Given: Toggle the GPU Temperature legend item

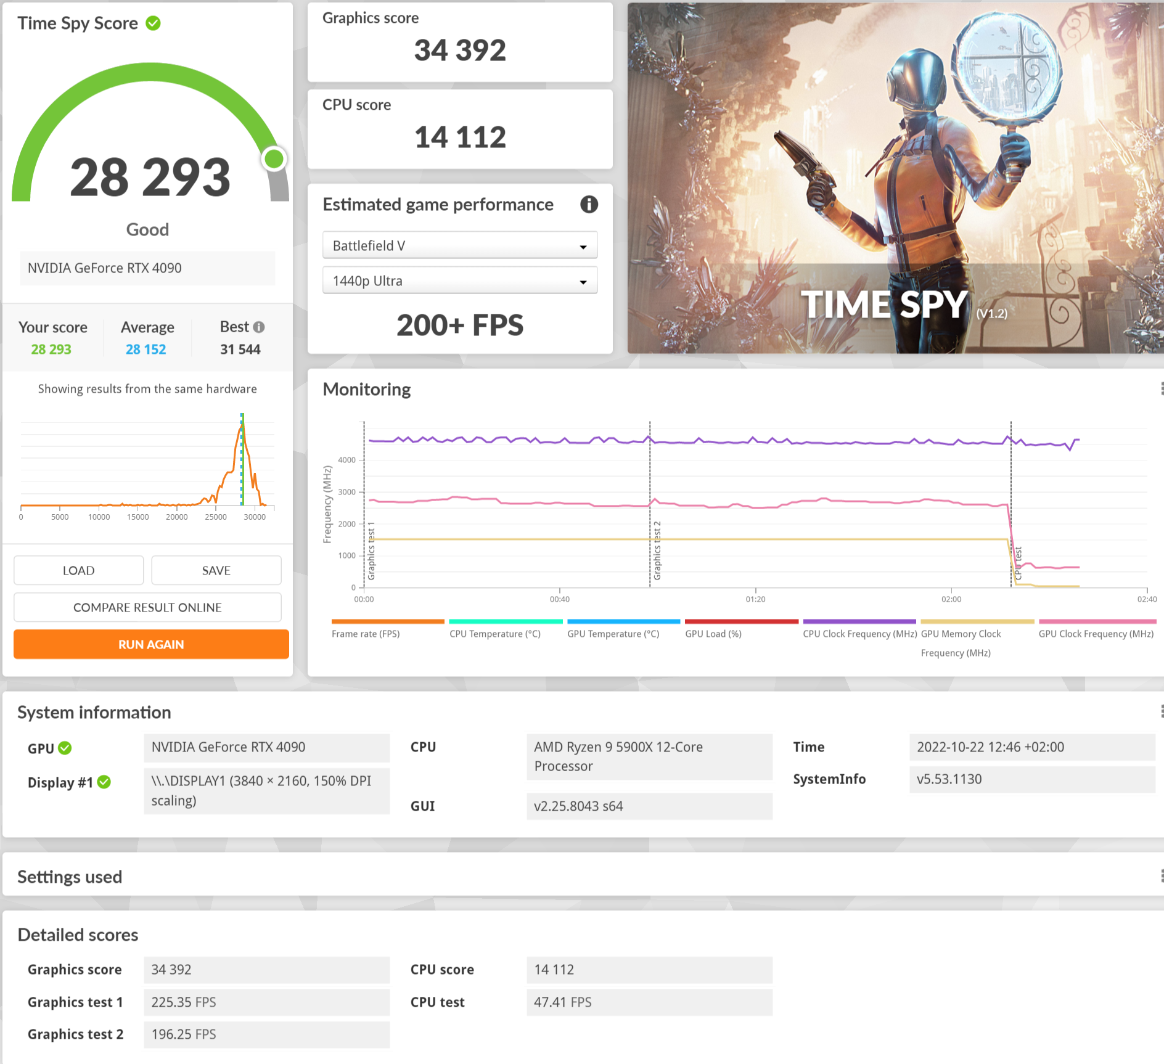Looking at the screenshot, I should [623, 627].
